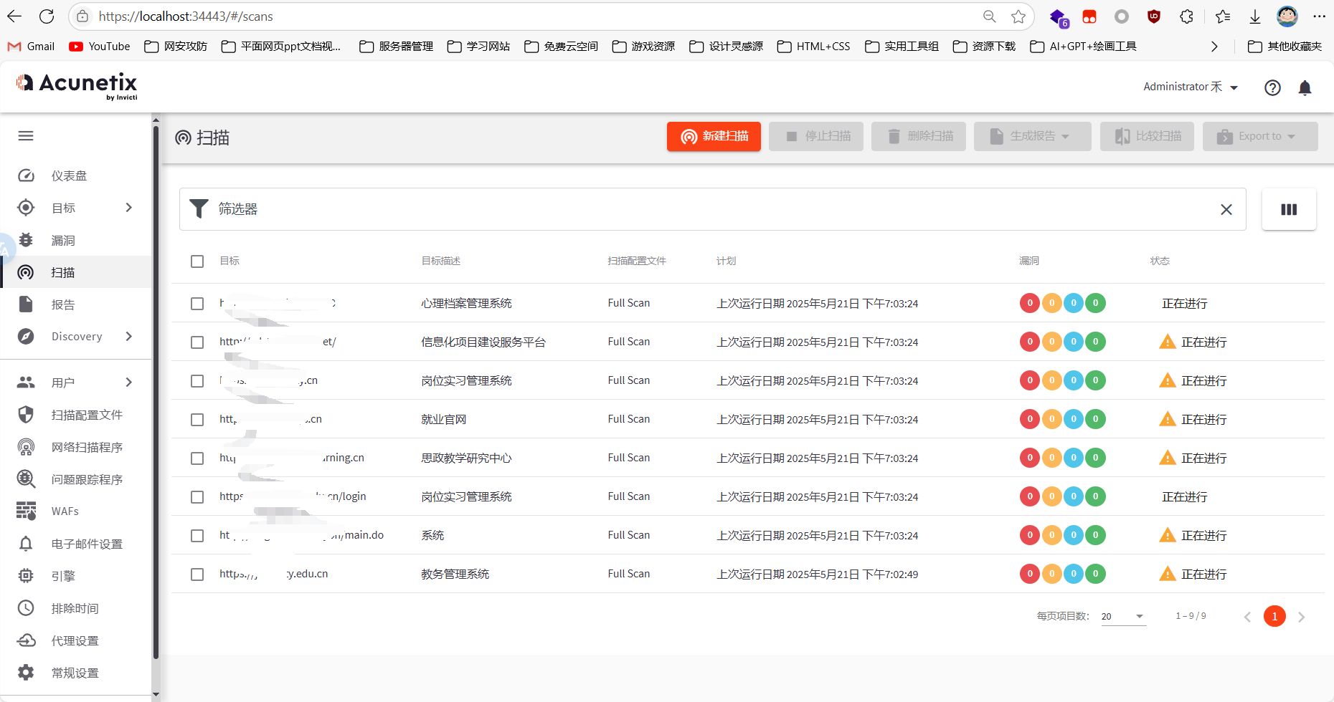Click the 新建扫描 button
1334x702 pixels.
pyautogui.click(x=714, y=136)
